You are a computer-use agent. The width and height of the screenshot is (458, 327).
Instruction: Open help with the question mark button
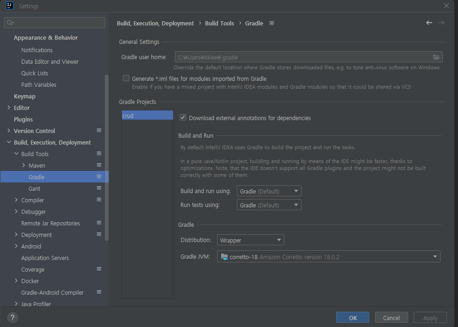pyautogui.click(x=12, y=317)
